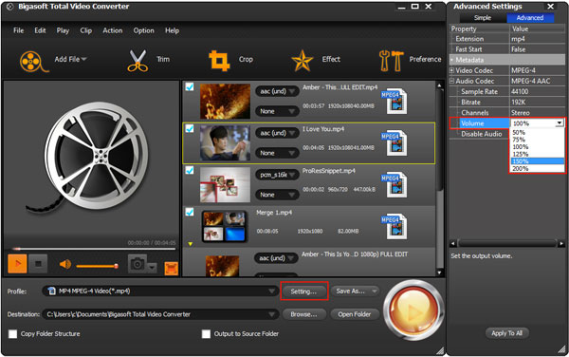This screenshot has width=569, height=357.
Task: Click Apply To All button
Action: pyautogui.click(x=507, y=333)
